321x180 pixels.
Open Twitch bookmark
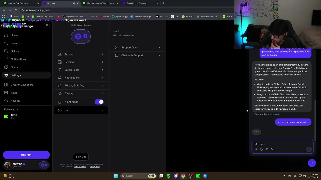(14, 17)
